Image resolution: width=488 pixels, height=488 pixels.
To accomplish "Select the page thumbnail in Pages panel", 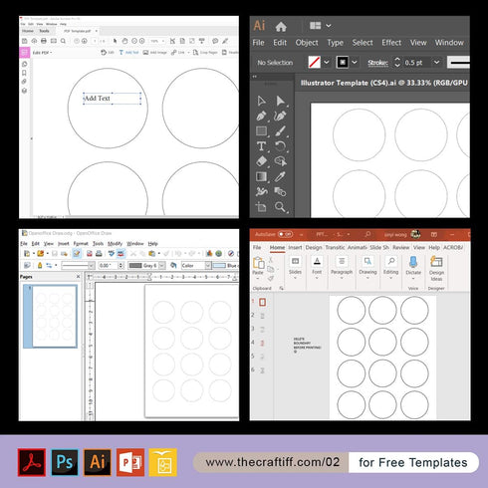I will (54, 317).
